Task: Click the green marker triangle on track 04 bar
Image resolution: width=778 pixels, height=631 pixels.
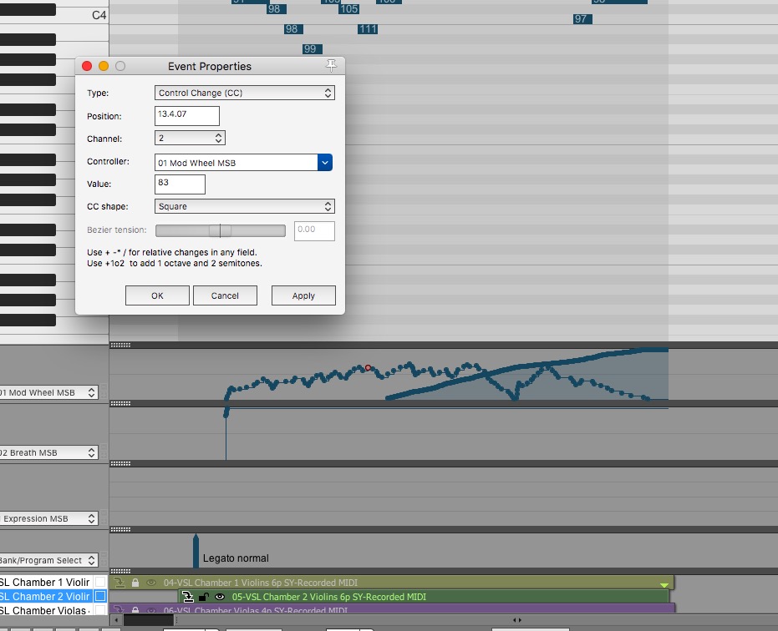Action: pyautogui.click(x=664, y=585)
